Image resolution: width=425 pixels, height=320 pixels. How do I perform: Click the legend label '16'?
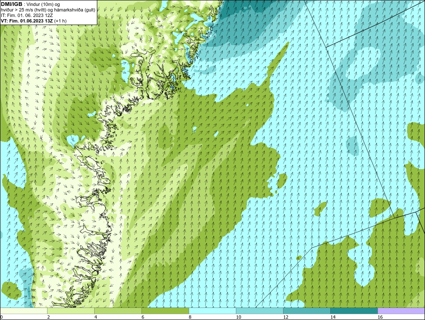[x=380, y=317]
